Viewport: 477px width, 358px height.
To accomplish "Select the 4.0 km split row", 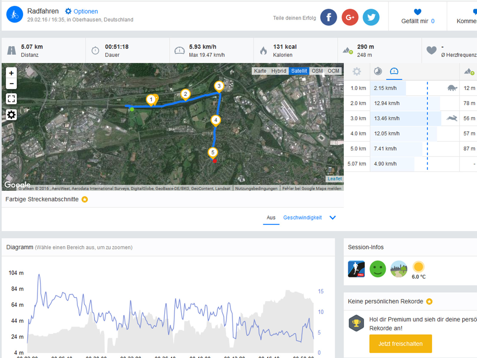I will (x=411, y=134).
